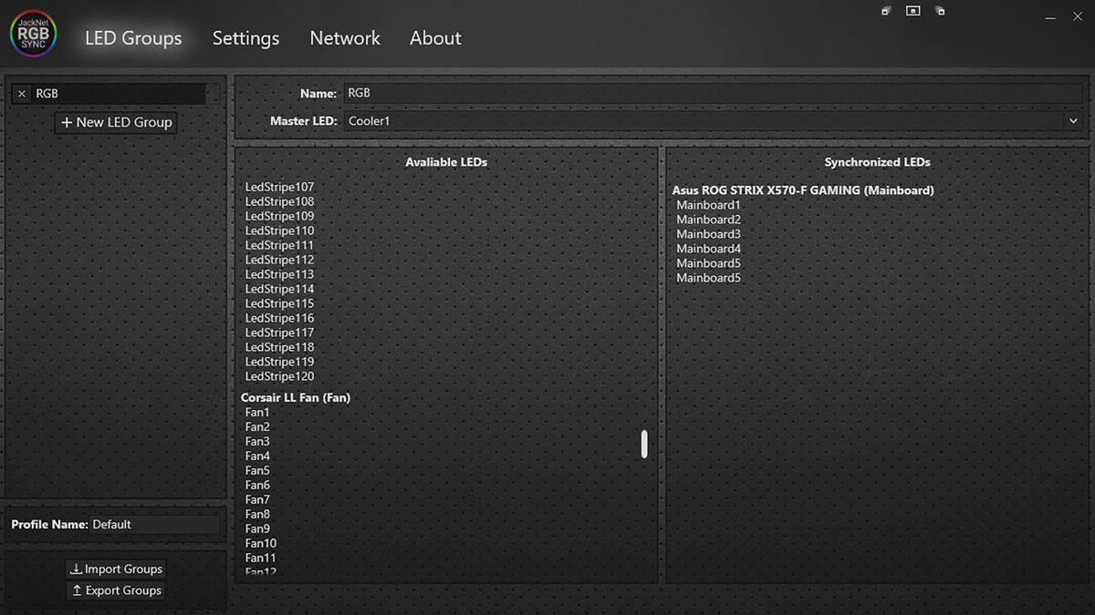
Task: Click the X to delete the RGB group
Action: point(21,93)
